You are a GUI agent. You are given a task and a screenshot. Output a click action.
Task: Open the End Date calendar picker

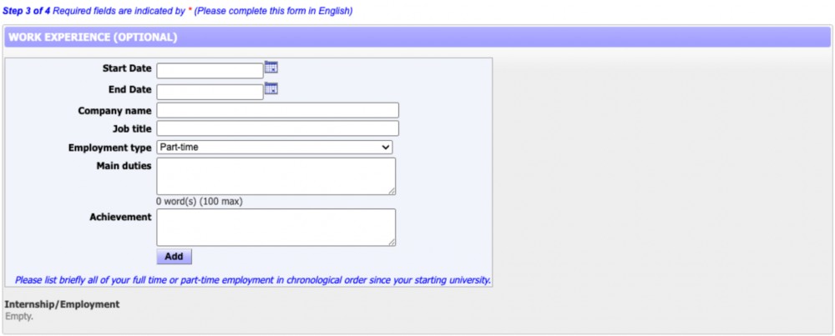point(271,88)
